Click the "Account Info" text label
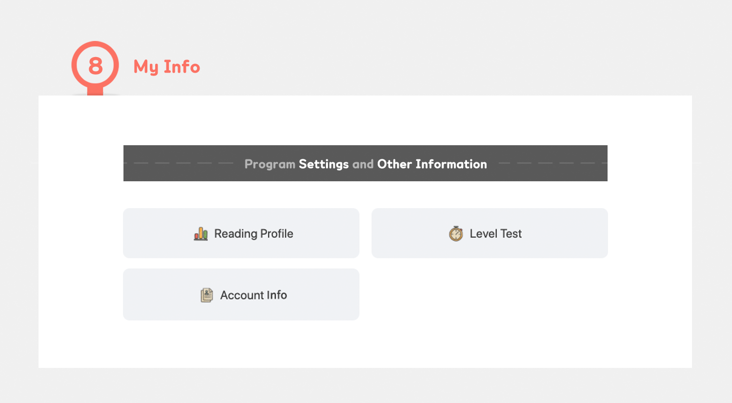 tap(253, 295)
